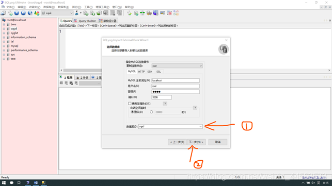Select the default session idle timeout radio
This screenshot has width=332, height=186.
pyautogui.click(x=132, y=112)
